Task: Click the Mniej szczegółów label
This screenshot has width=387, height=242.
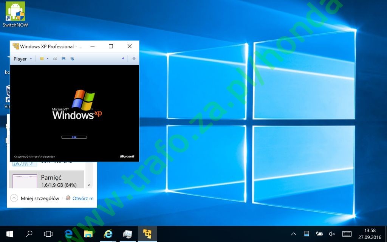Action: pos(40,198)
